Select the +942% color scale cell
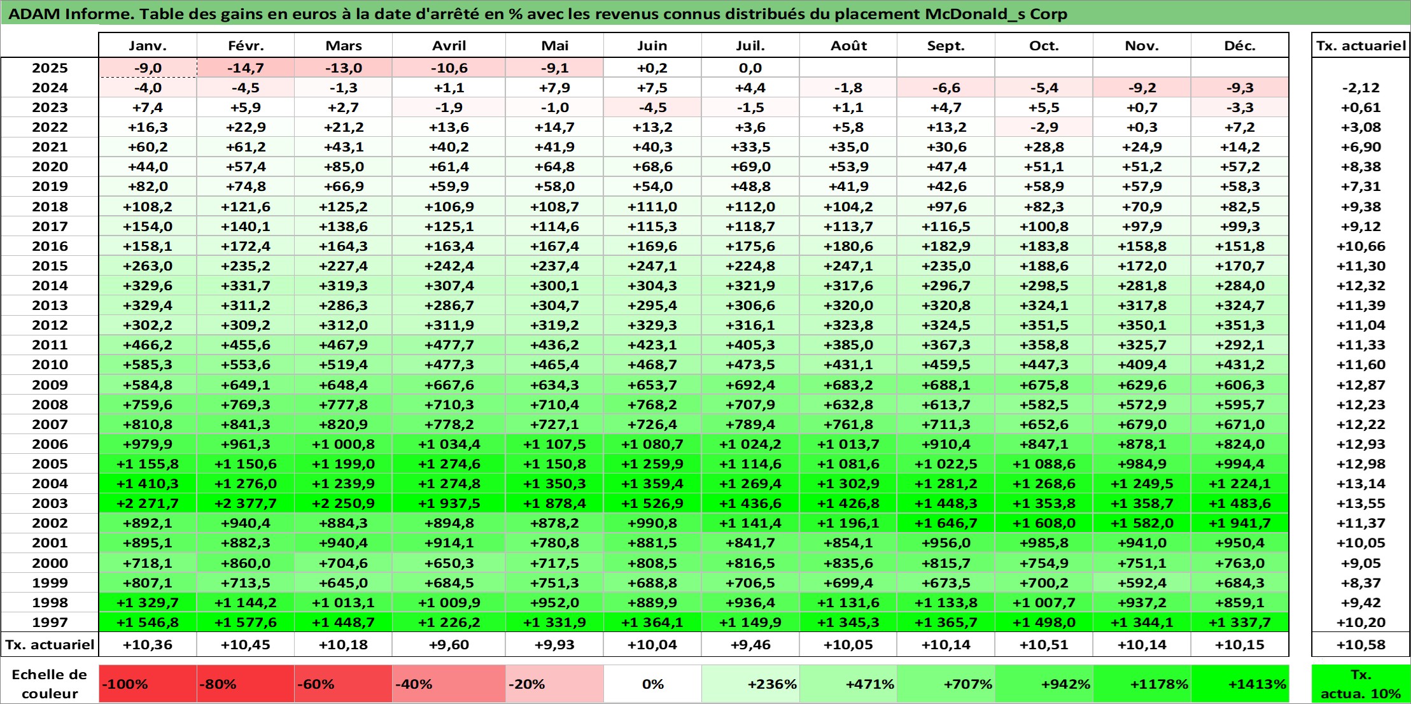1411x704 pixels. click(x=1044, y=684)
